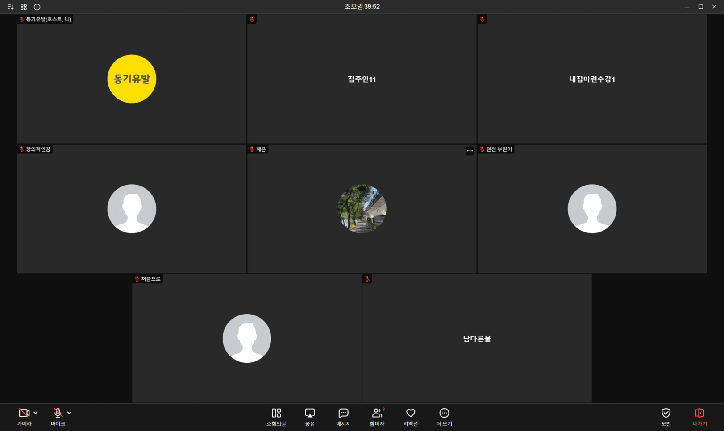
Task: Click 해온's profile picture thumbnail
Action: [362, 209]
